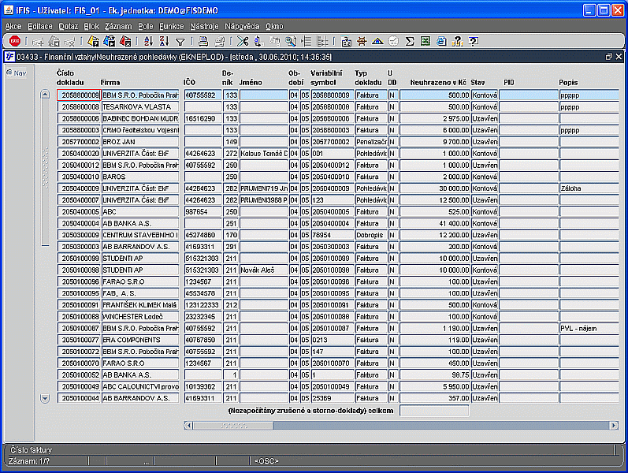Screen dimensions: 628x473
Task: Open help via question mark icon
Action: pyautogui.click(x=473, y=41)
